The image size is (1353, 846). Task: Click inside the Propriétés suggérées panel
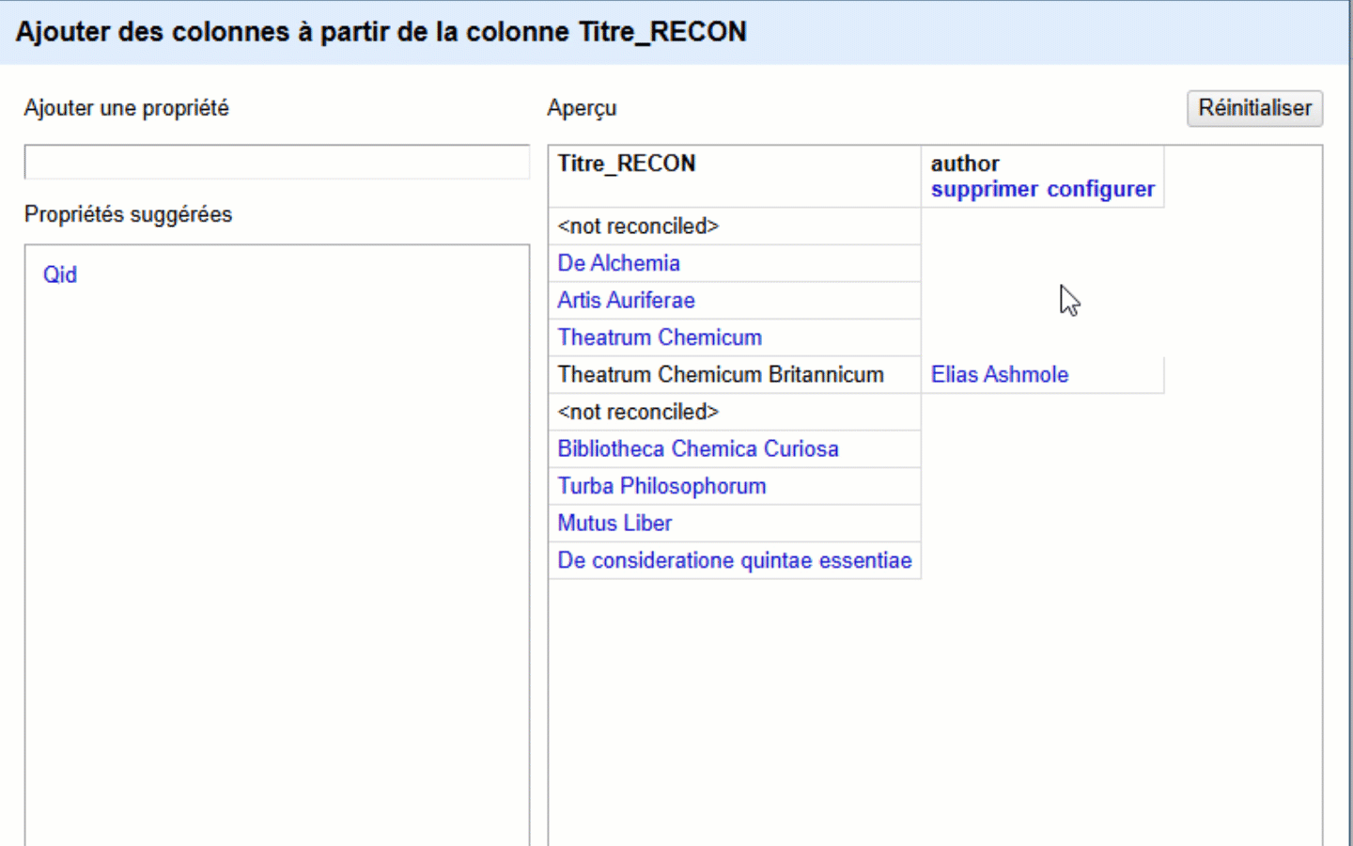point(276,470)
